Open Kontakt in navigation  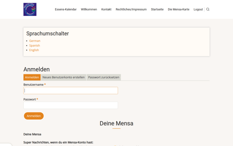point(106,9)
